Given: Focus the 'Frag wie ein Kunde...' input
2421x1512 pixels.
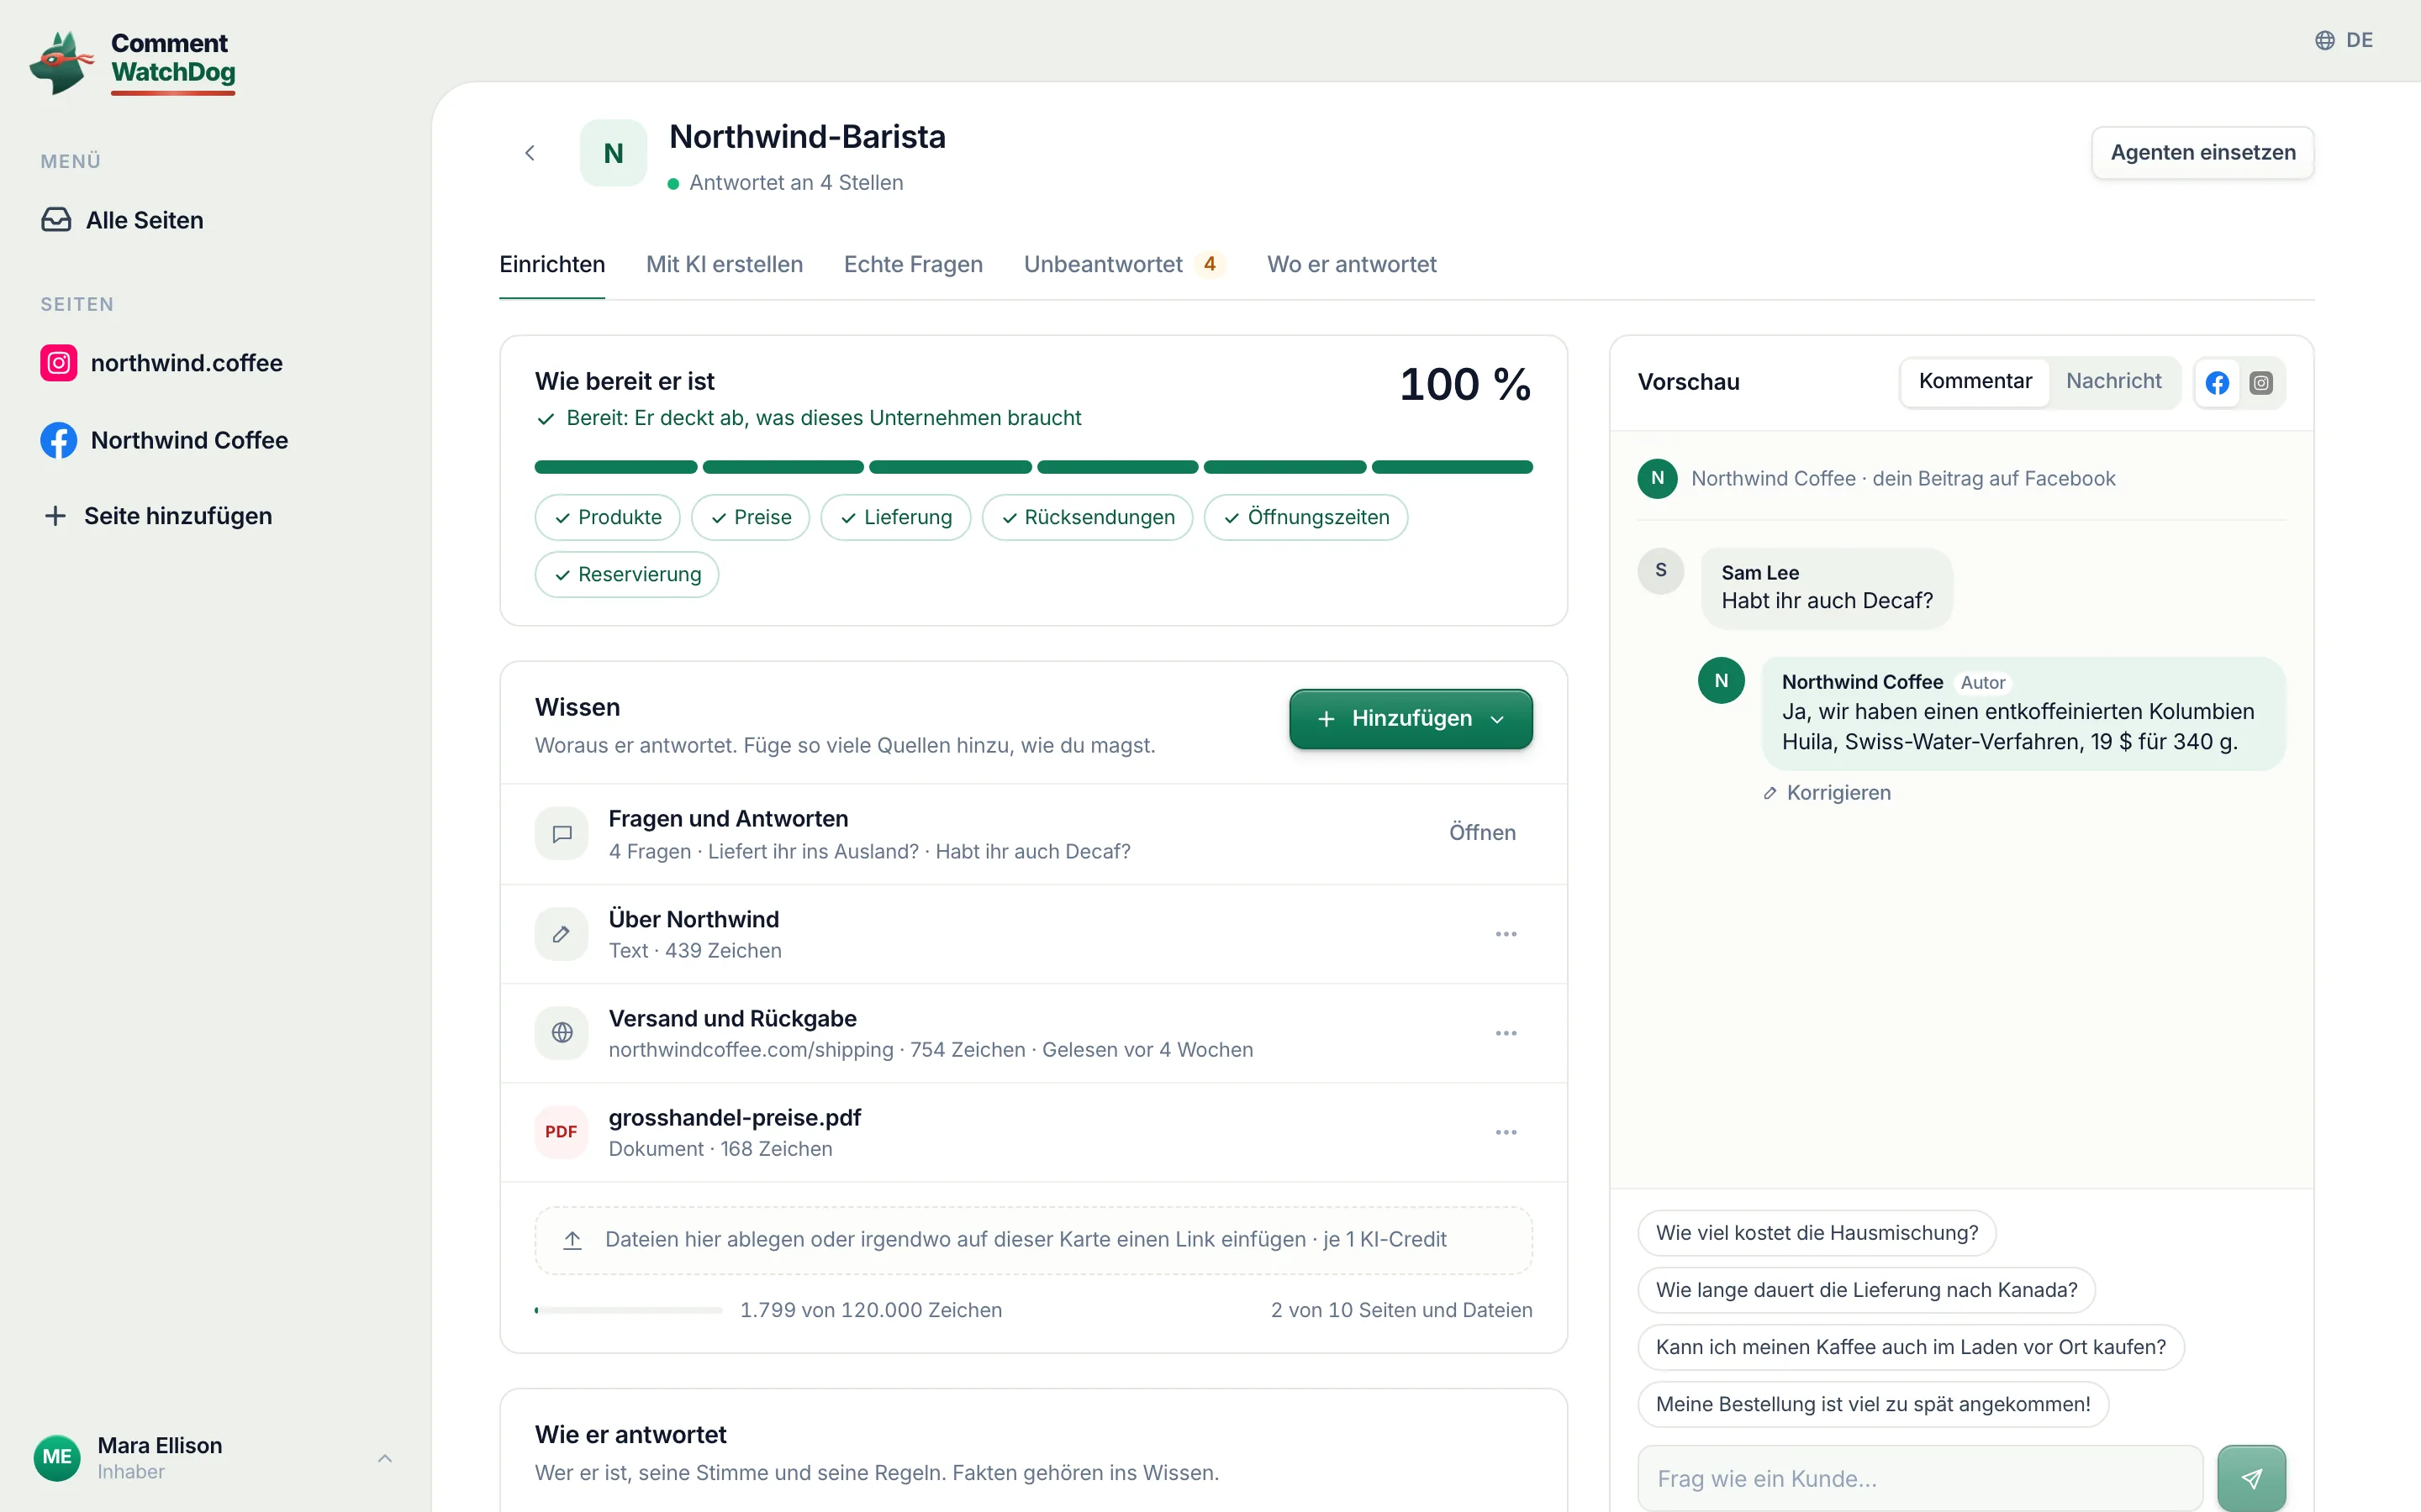Looking at the screenshot, I should point(1920,1478).
